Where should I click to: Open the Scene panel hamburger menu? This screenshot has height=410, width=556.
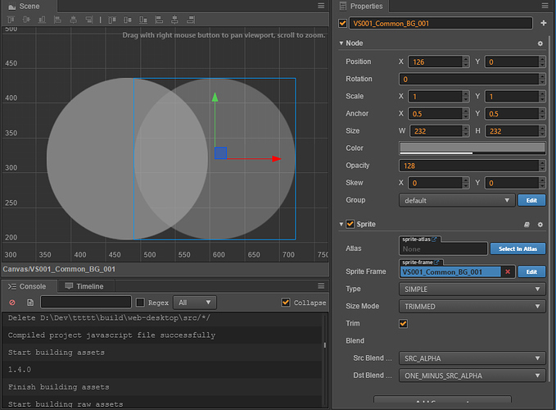point(320,6)
